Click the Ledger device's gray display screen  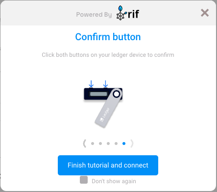coord(98,94)
